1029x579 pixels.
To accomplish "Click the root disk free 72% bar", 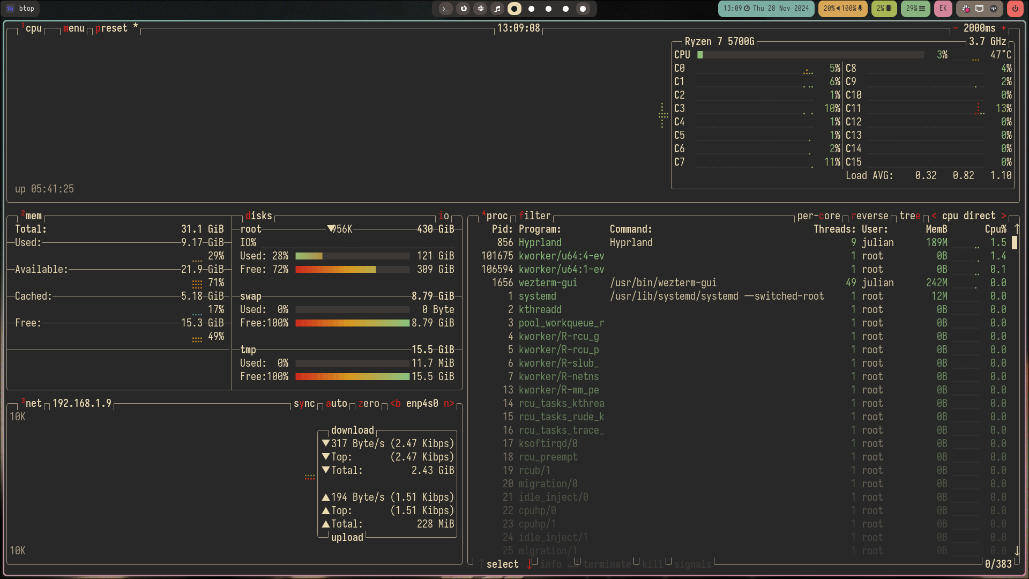I will tap(353, 269).
